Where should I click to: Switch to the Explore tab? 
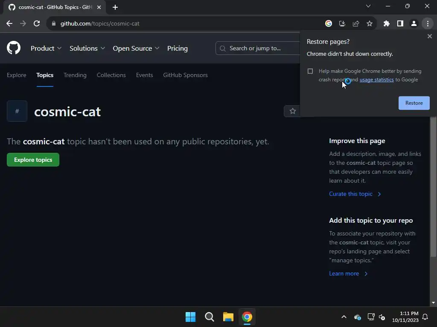click(x=17, y=75)
